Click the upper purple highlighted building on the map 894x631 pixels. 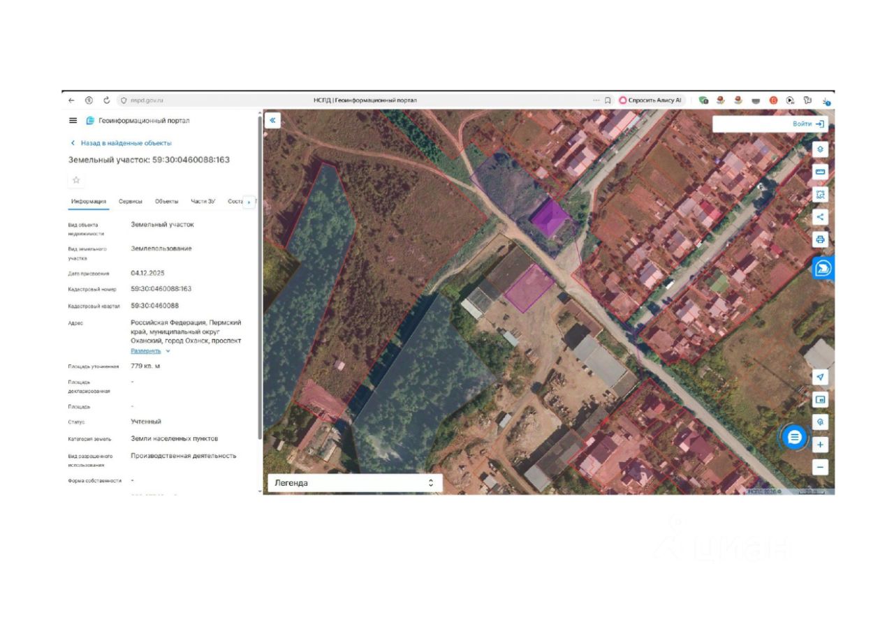coord(551,218)
